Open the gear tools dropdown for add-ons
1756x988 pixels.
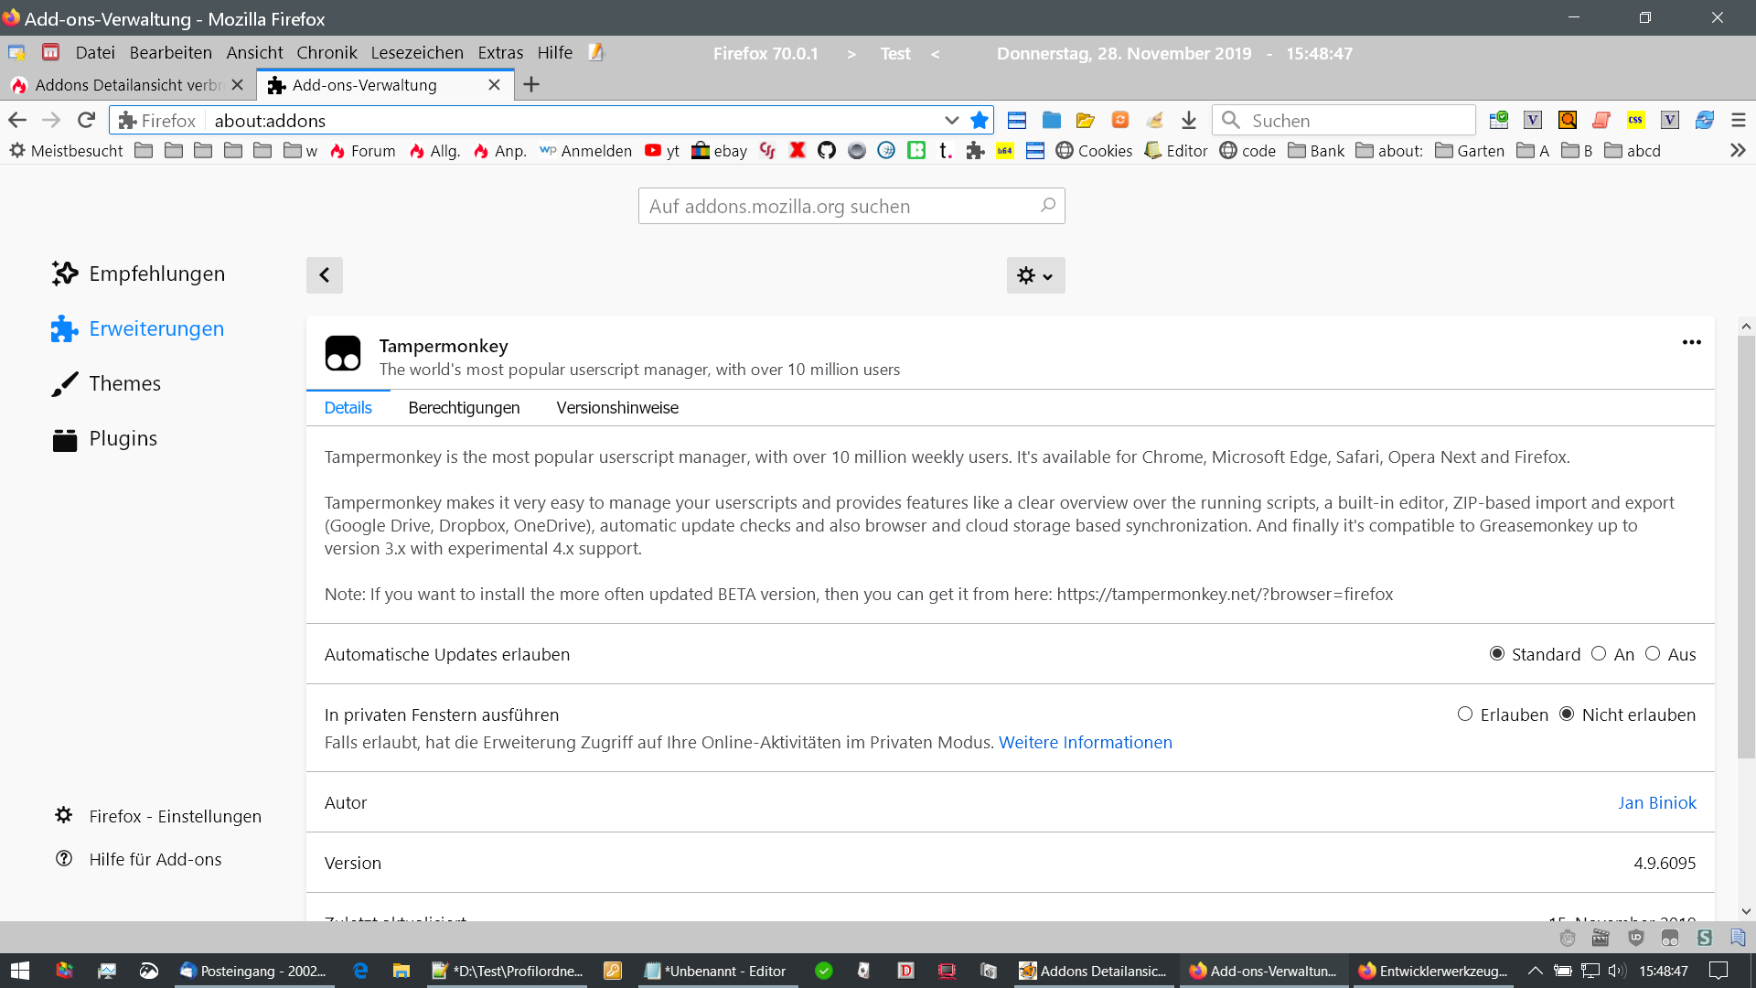[x=1035, y=275]
